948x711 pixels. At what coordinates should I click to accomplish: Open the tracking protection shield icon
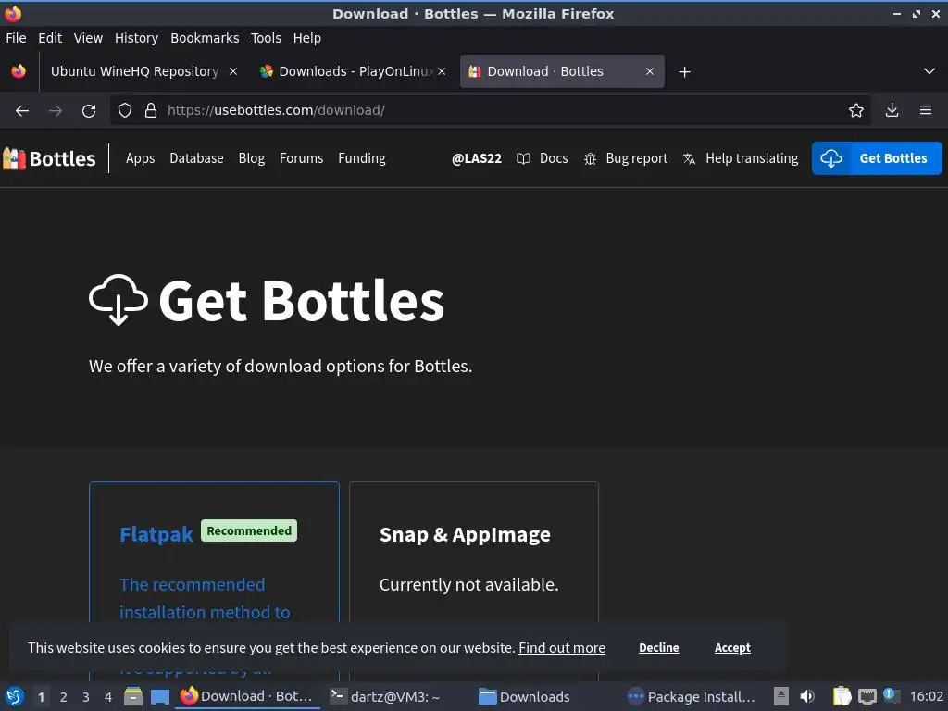point(125,110)
